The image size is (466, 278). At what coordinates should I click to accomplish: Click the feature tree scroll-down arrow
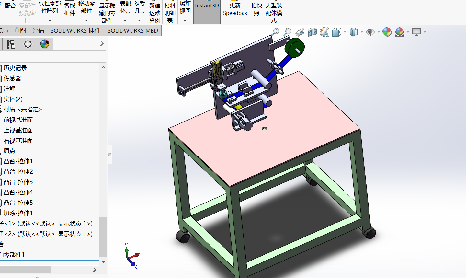pyautogui.click(x=103, y=261)
